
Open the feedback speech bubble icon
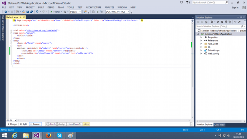click(x=181, y=2)
